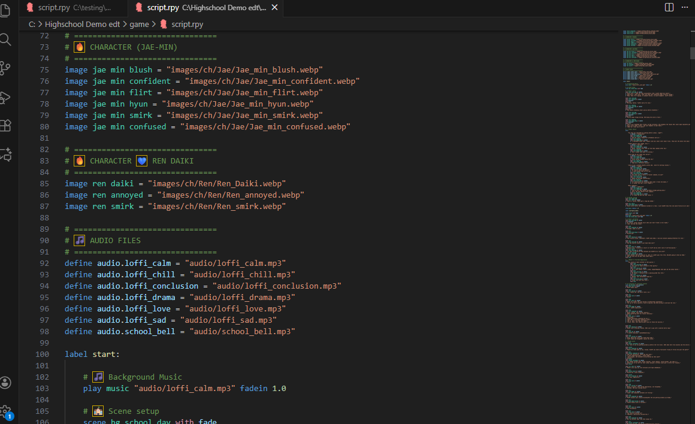Click Ren'Py icon on the active tab

(139, 8)
